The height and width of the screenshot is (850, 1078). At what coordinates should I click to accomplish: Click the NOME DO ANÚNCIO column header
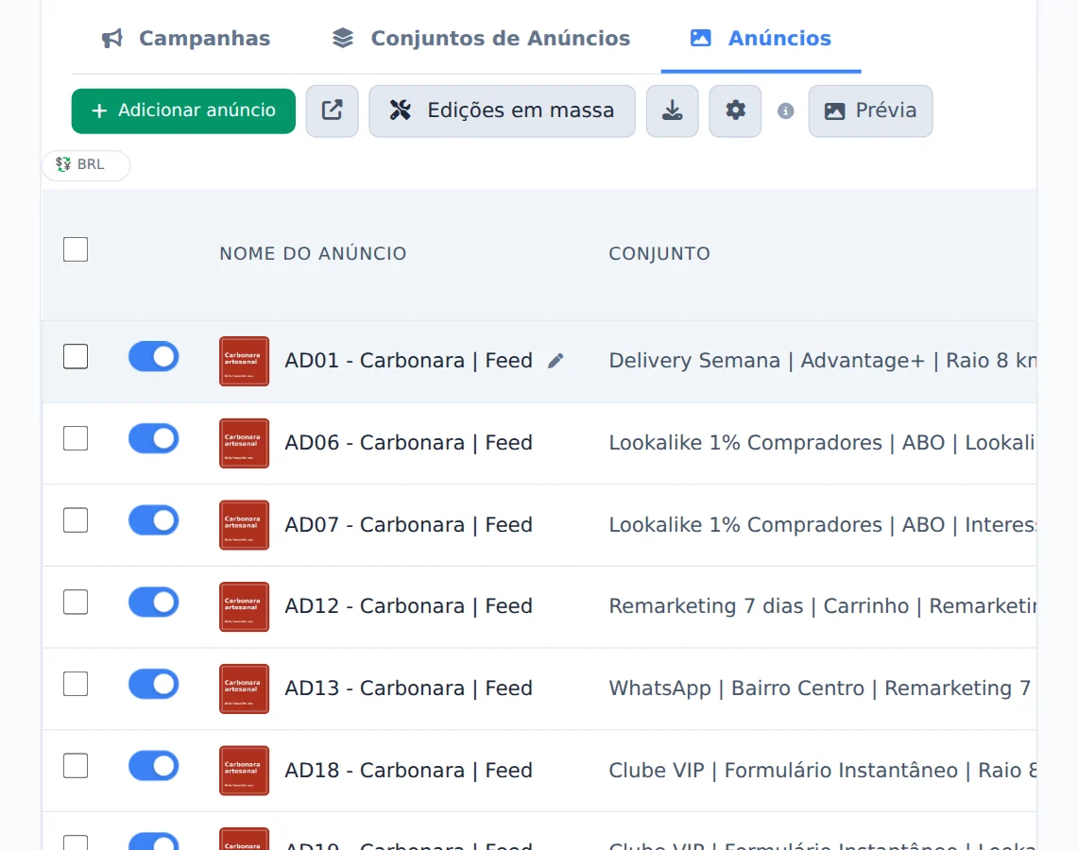313,253
